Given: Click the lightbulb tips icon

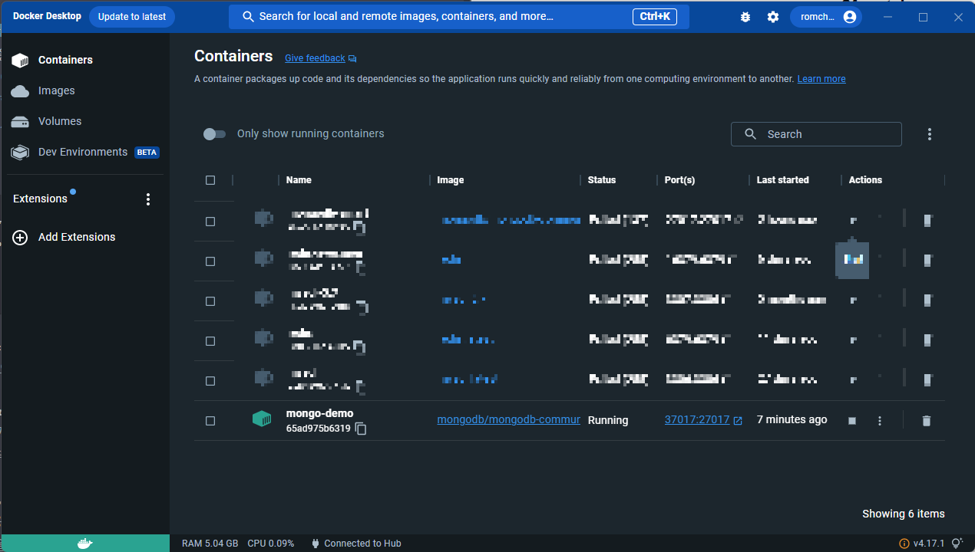Looking at the screenshot, I should 957,544.
